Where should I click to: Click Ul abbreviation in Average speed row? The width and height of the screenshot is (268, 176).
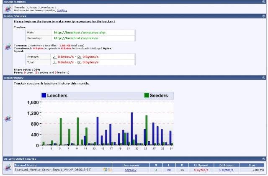[x=54, y=57]
